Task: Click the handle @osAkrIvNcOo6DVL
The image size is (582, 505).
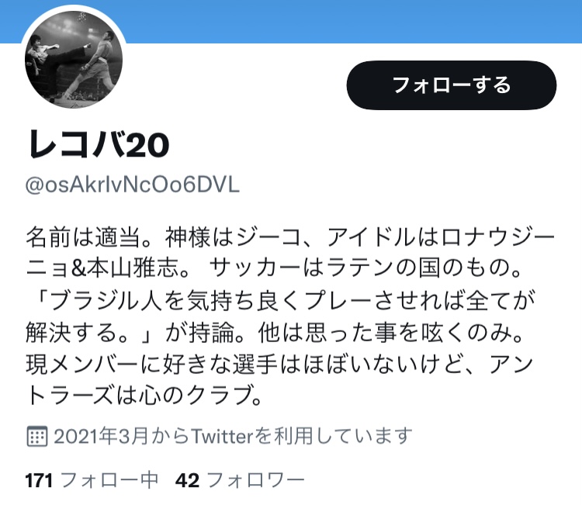Action: click(x=133, y=185)
